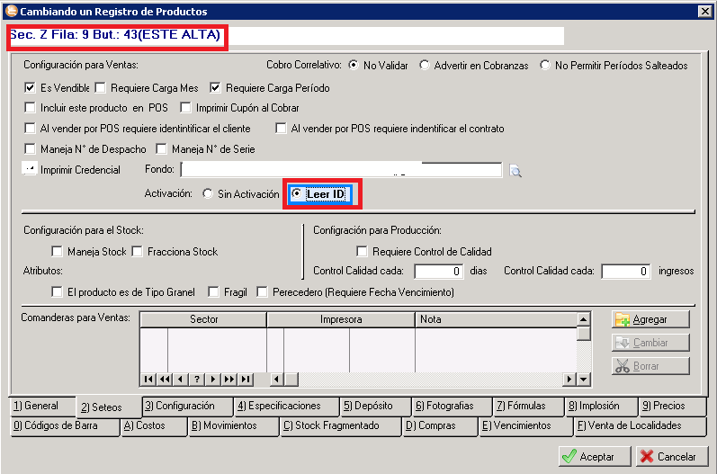The width and height of the screenshot is (717, 474).
Task: Select the Sin Activación radio option
Action: point(208,194)
